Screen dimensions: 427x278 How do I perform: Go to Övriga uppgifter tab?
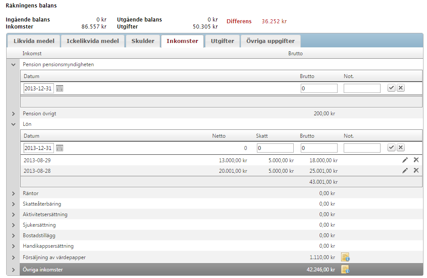(x=270, y=41)
